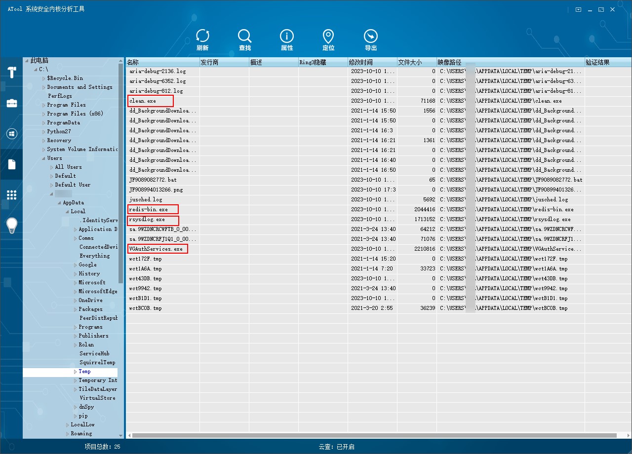
Task: Expand the Google folder node
Action: (75, 265)
